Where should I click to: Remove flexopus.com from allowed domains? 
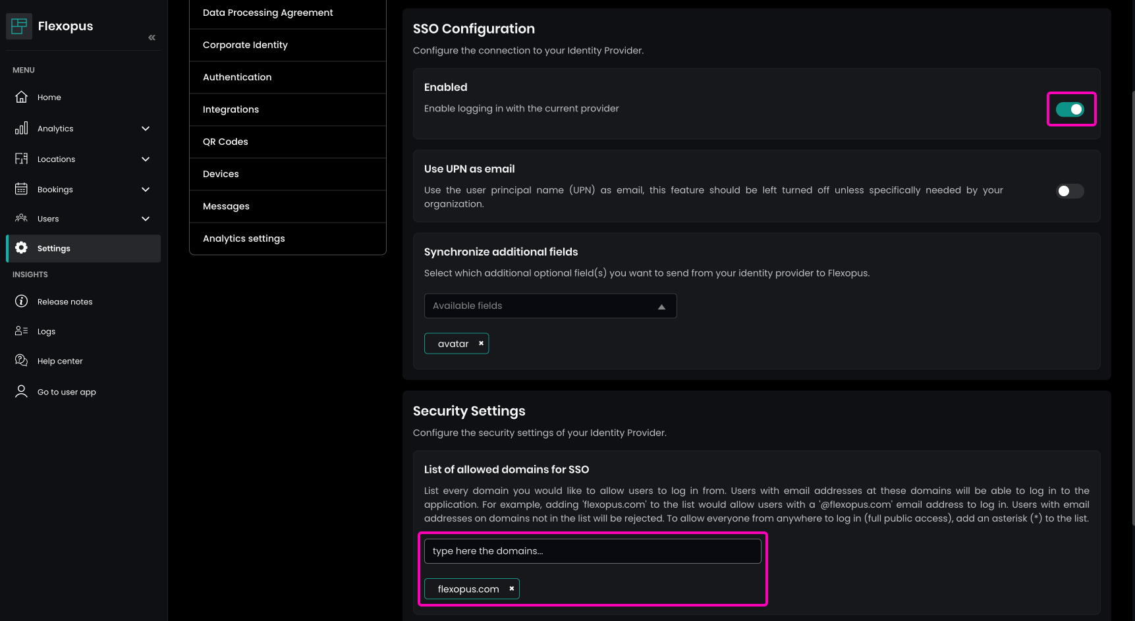[511, 589]
